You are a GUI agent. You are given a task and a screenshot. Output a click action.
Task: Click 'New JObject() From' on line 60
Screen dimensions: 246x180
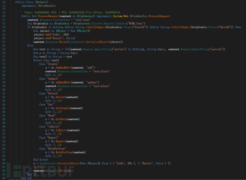(x=94, y=163)
